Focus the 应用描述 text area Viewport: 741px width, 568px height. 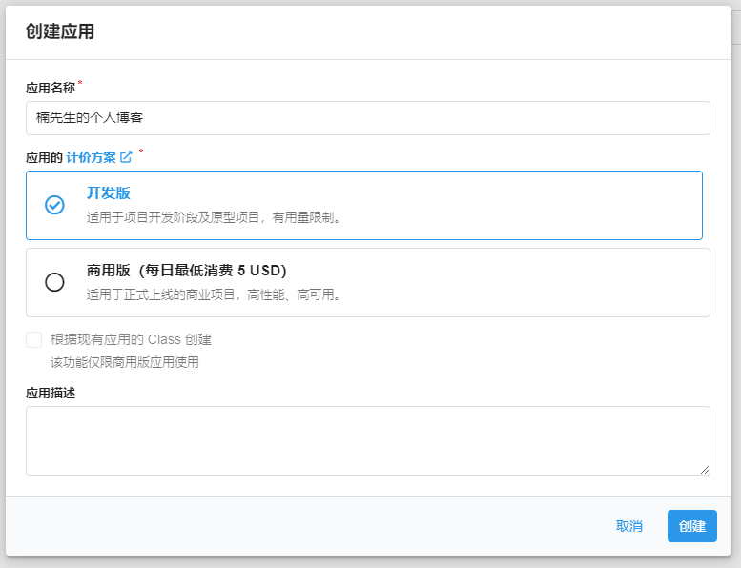coord(367,440)
